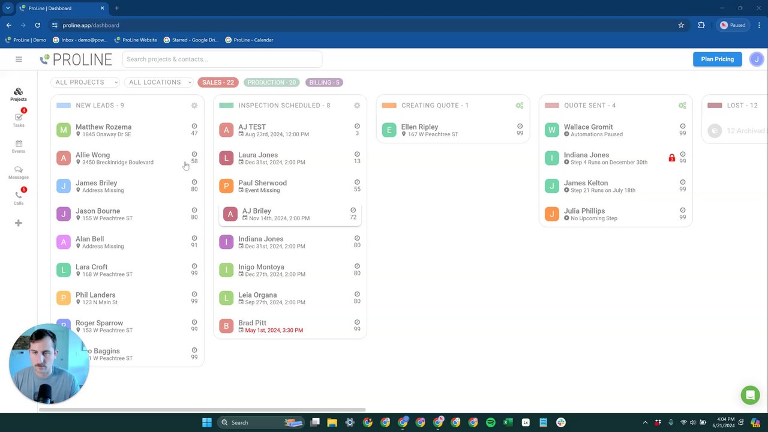Open Creating Quote automation gears icon
The width and height of the screenshot is (768, 432).
pos(520,106)
